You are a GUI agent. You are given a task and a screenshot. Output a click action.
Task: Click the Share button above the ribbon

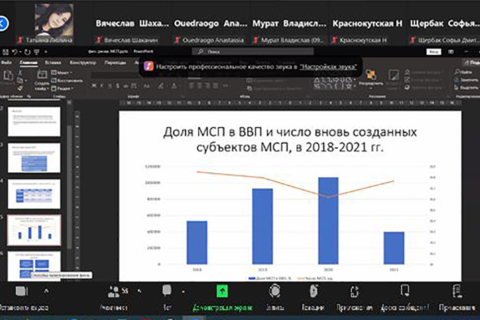[x=471, y=62]
